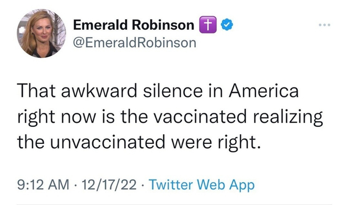Click the Twitter Web App source link
Image resolution: width=349 pixels, height=205 pixels.
click(x=202, y=186)
